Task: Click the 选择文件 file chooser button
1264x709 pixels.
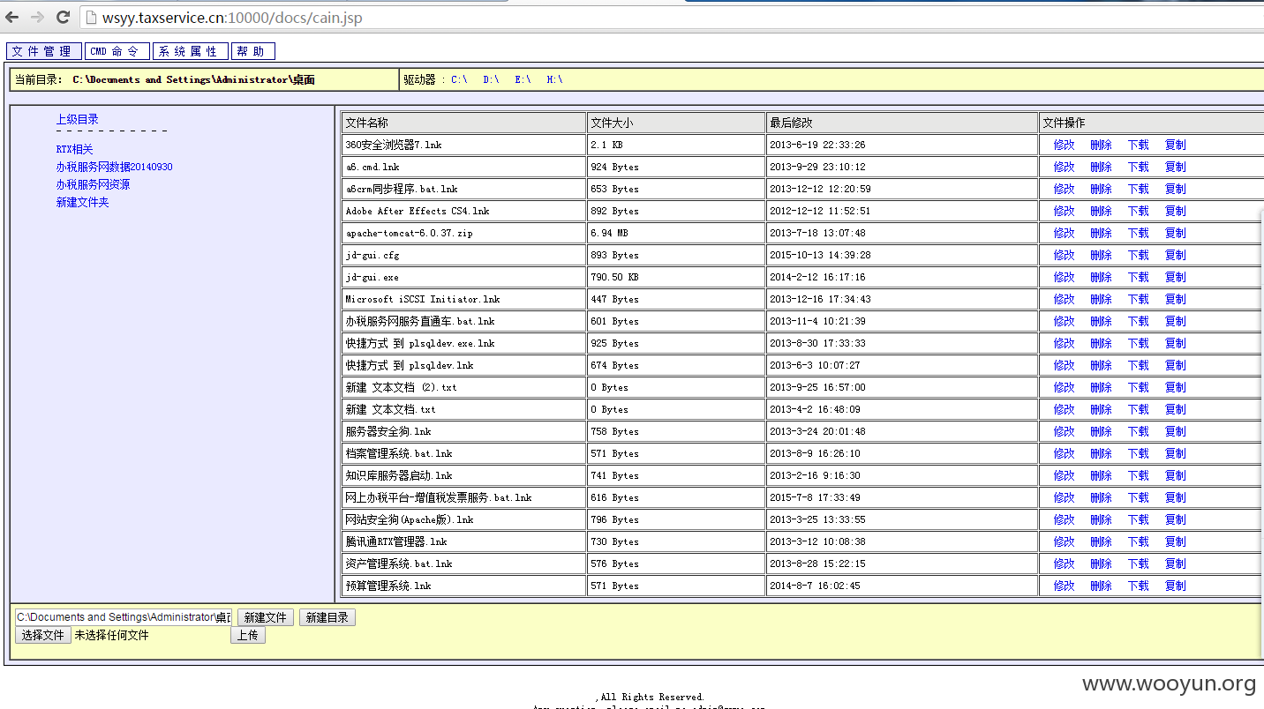Action: pos(43,635)
